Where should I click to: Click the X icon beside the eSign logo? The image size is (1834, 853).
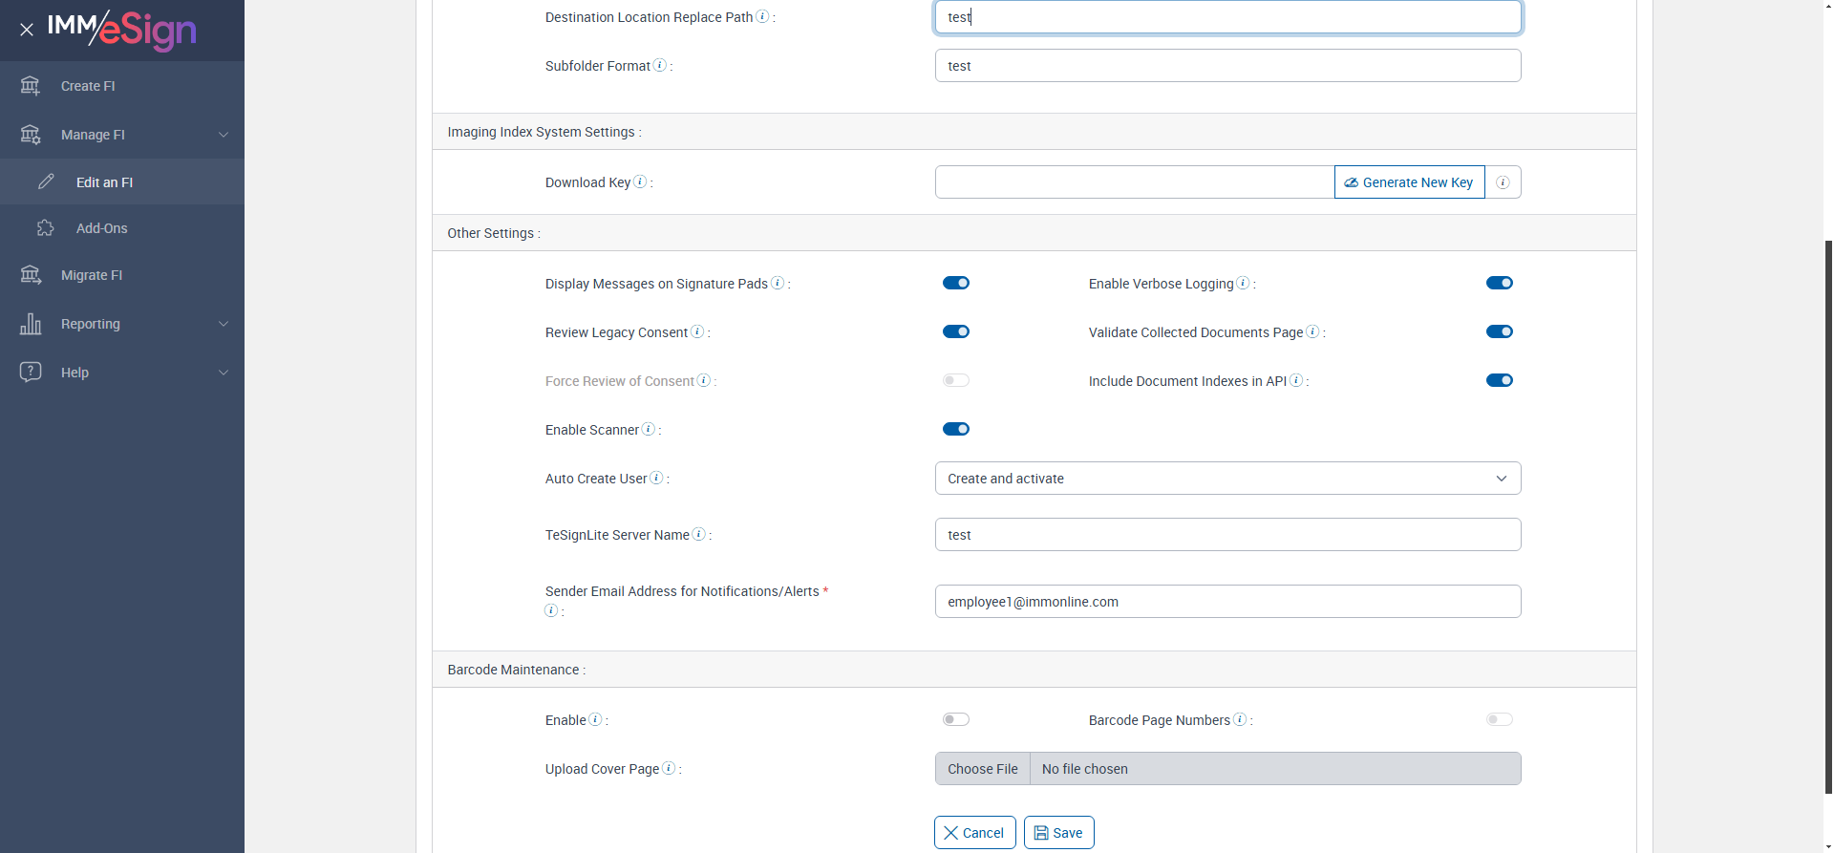pos(27,30)
